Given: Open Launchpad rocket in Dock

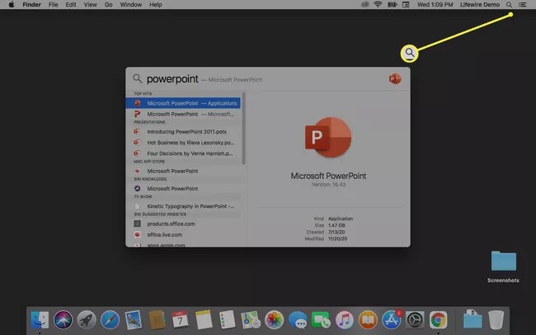Looking at the screenshot, I should tap(87, 320).
